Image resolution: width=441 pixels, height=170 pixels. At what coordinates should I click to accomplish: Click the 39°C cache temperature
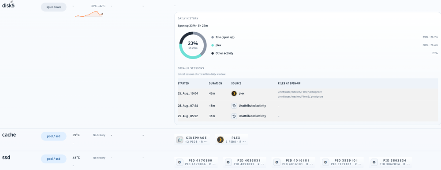click(x=76, y=135)
